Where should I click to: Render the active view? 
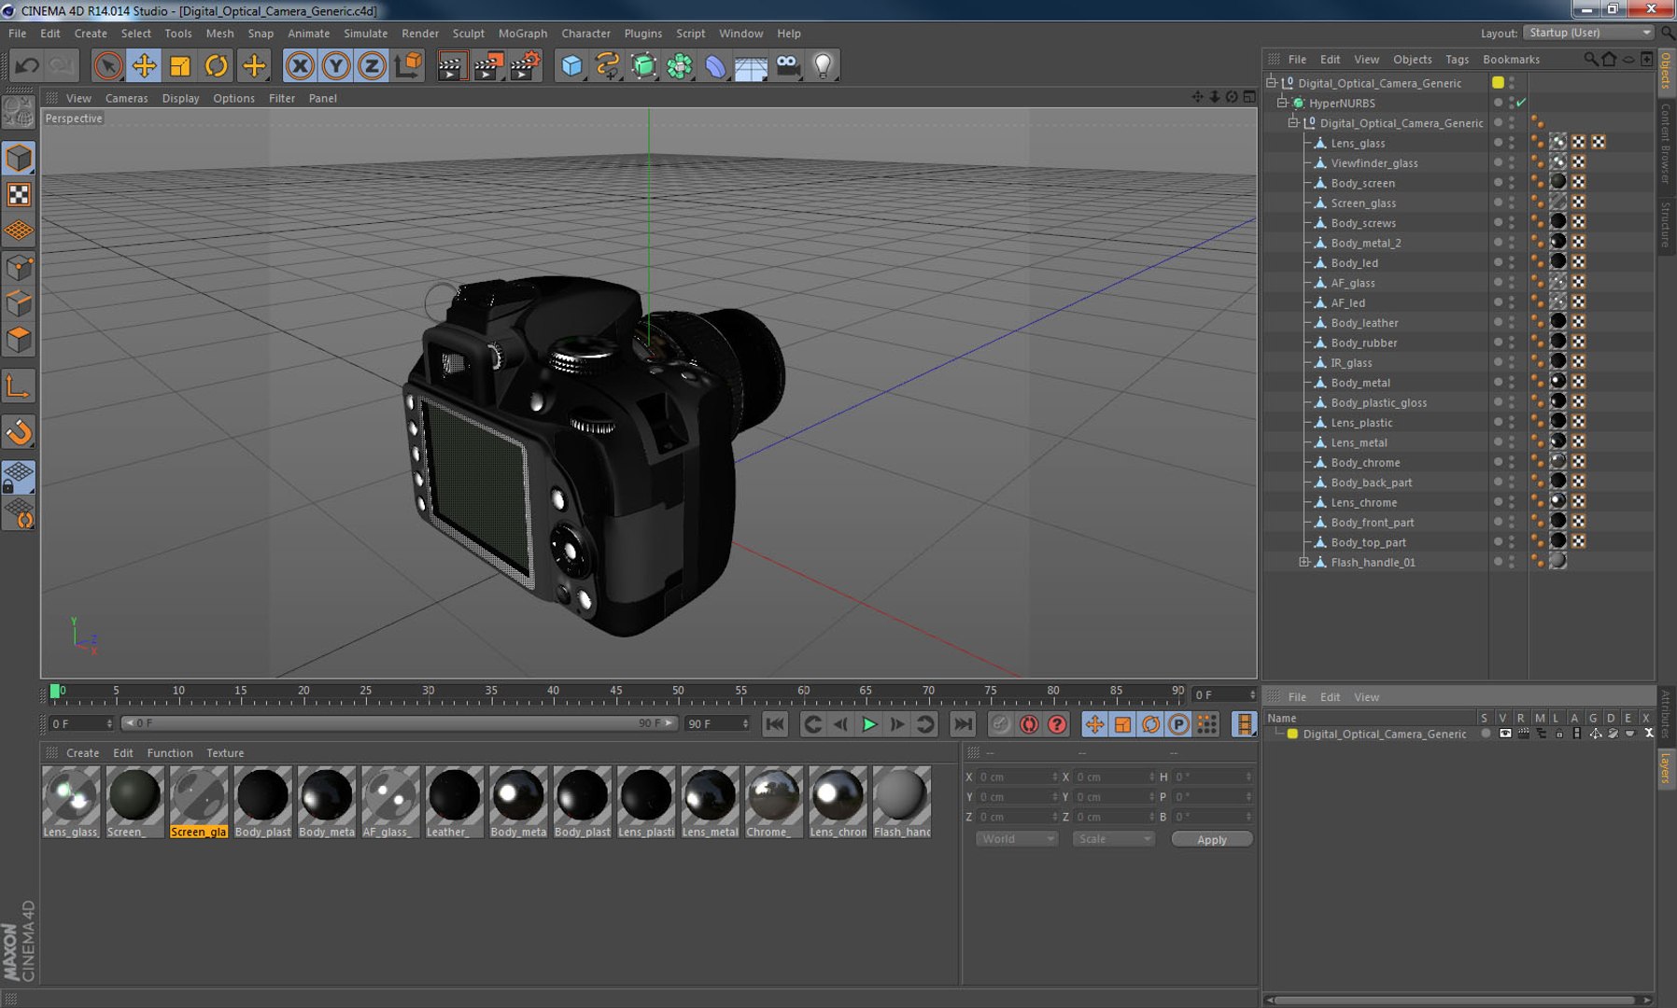[x=451, y=65]
